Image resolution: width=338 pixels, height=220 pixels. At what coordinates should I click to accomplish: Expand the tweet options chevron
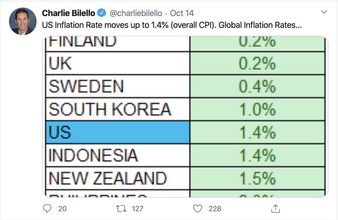pyautogui.click(x=324, y=12)
